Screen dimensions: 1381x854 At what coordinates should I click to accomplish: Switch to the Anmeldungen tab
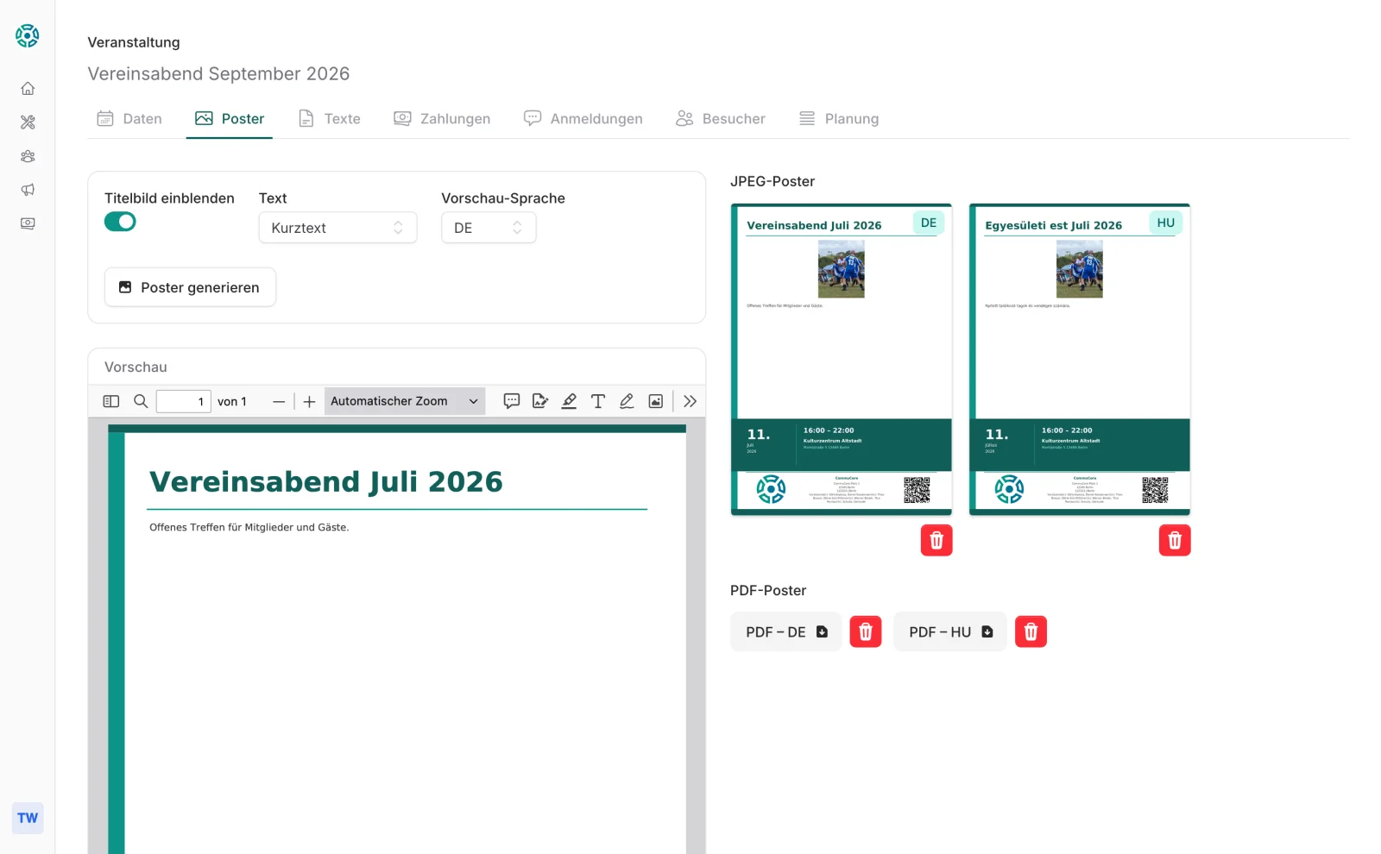(583, 119)
